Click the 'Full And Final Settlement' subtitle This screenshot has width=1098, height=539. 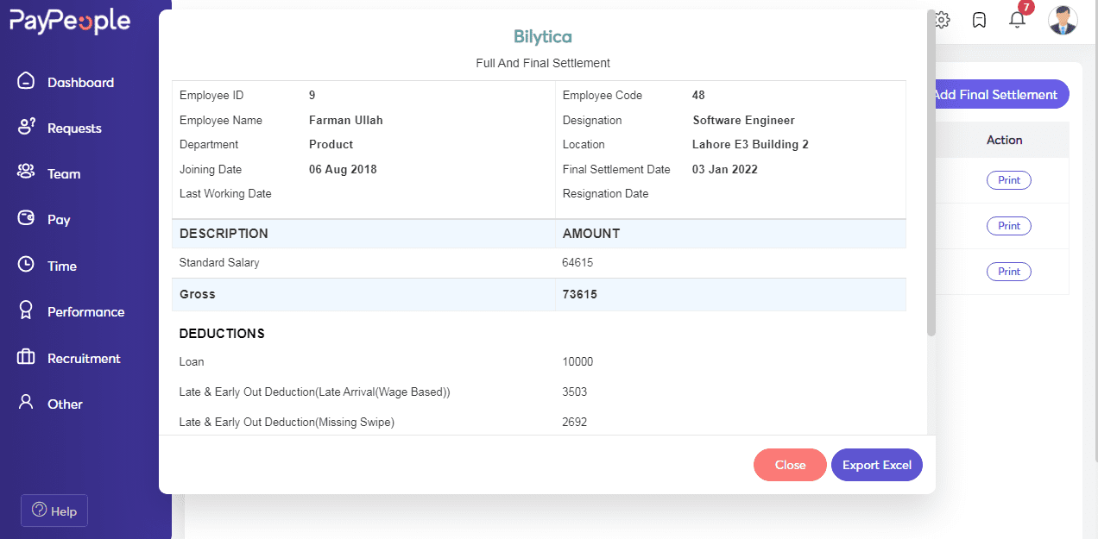[543, 63]
